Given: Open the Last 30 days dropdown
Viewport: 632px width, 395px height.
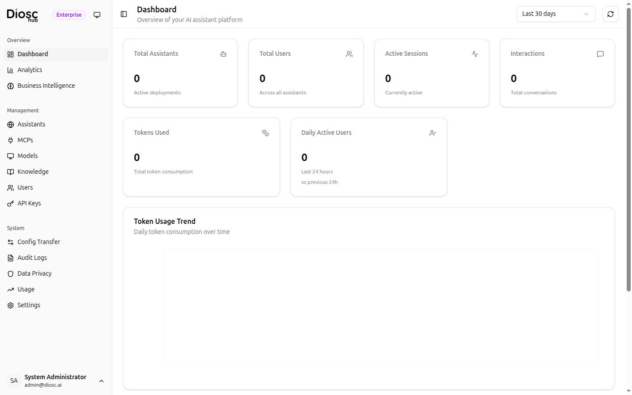Looking at the screenshot, I should click(556, 14).
